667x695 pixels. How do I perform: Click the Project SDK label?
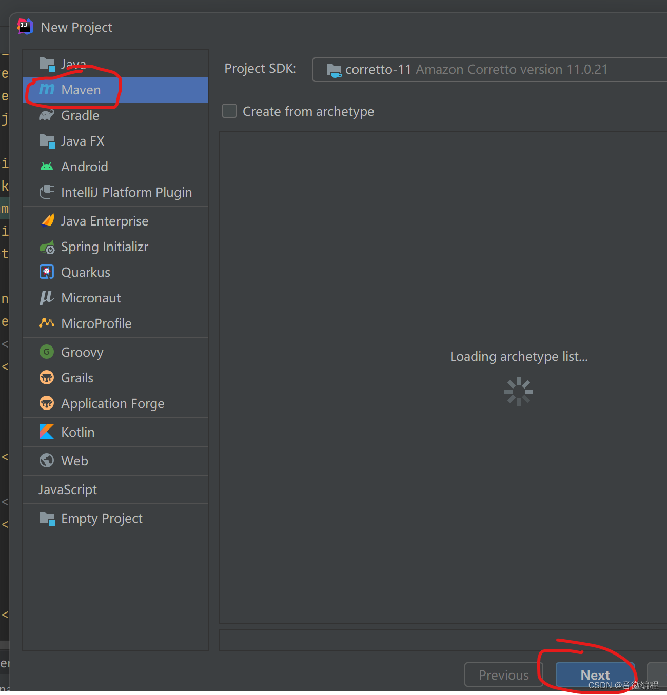pyautogui.click(x=260, y=69)
